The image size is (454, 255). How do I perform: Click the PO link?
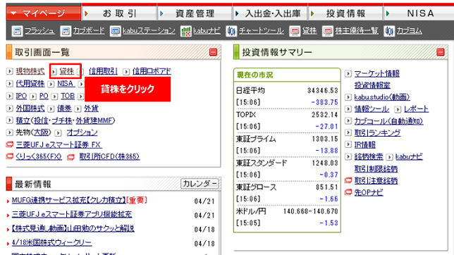click(x=44, y=96)
